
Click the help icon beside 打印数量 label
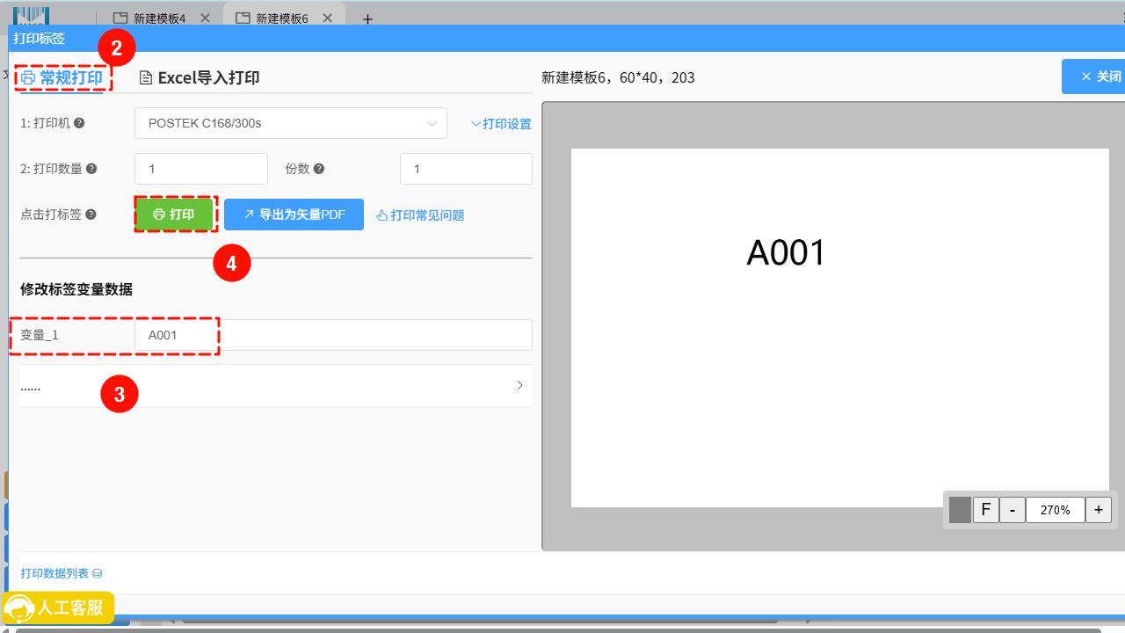click(91, 169)
